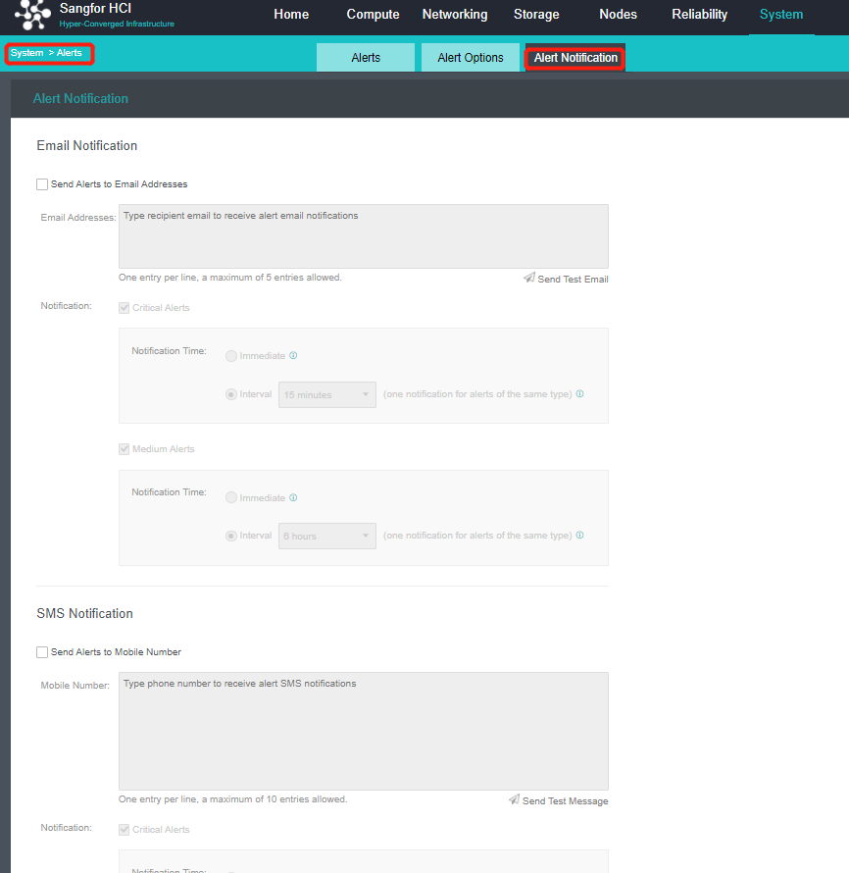Image resolution: width=849 pixels, height=873 pixels.
Task: Click the info icon after the 6 hours interval note
Action: pyautogui.click(x=579, y=535)
